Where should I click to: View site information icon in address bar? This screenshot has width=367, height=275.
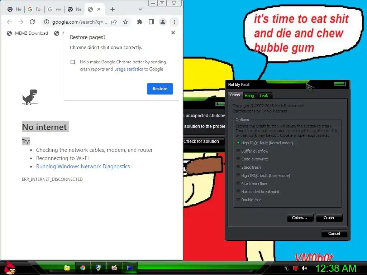coord(47,22)
